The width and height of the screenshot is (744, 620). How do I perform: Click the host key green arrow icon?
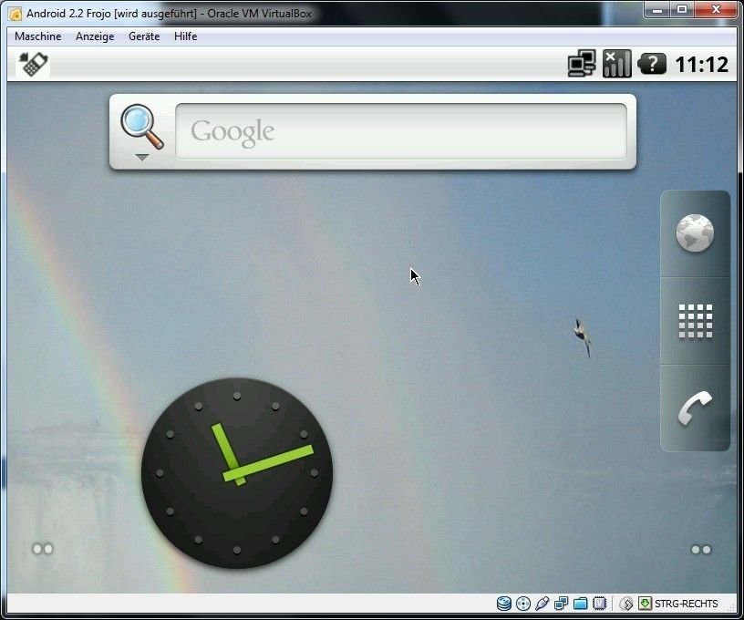click(x=645, y=604)
